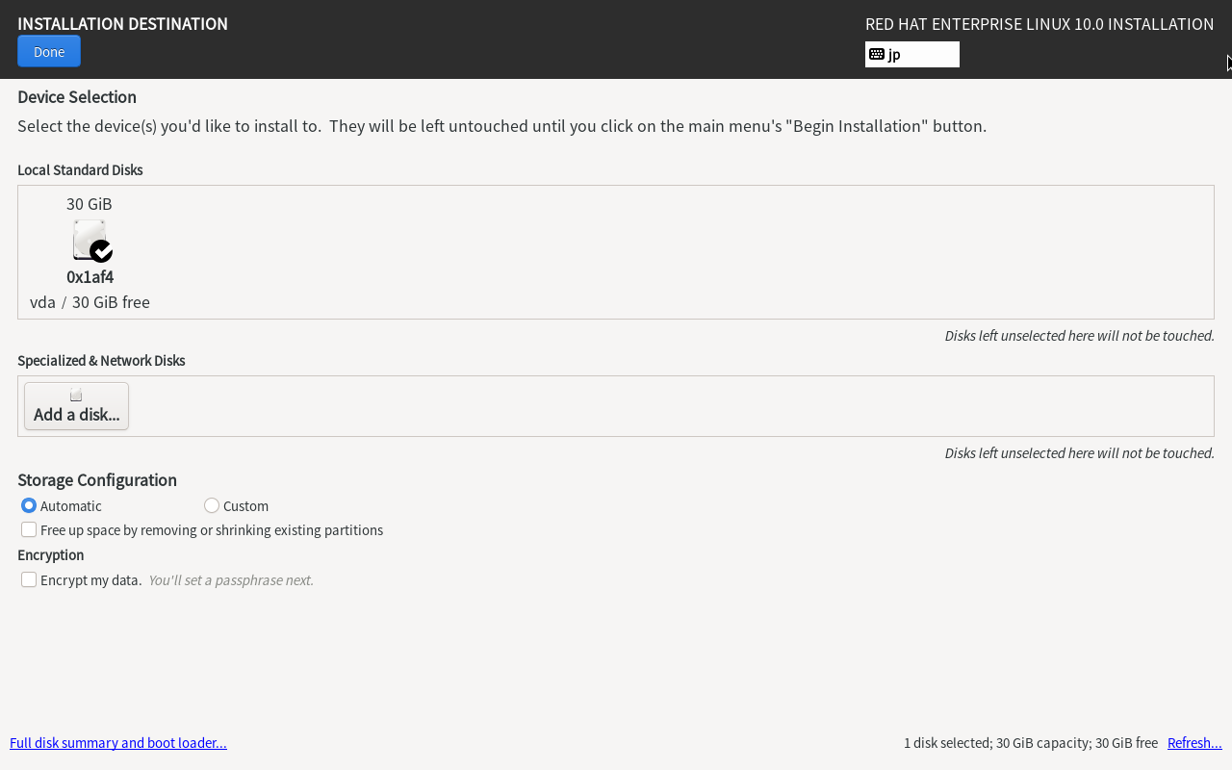This screenshot has width=1232, height=770.
Task: Click the vda / 30 GiB free text
Action: point(90,302)
